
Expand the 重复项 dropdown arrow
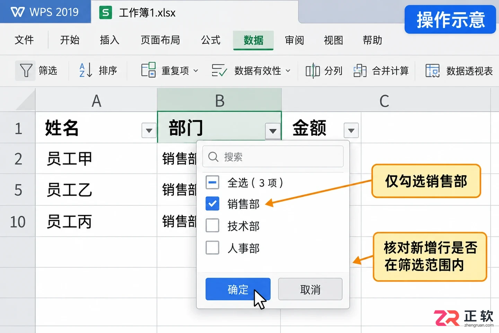[x=196, y=71]
